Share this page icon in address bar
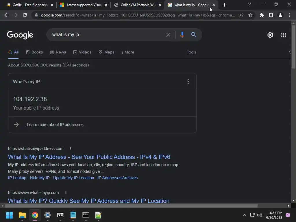 pyautogui.click(x=241, y=15)
